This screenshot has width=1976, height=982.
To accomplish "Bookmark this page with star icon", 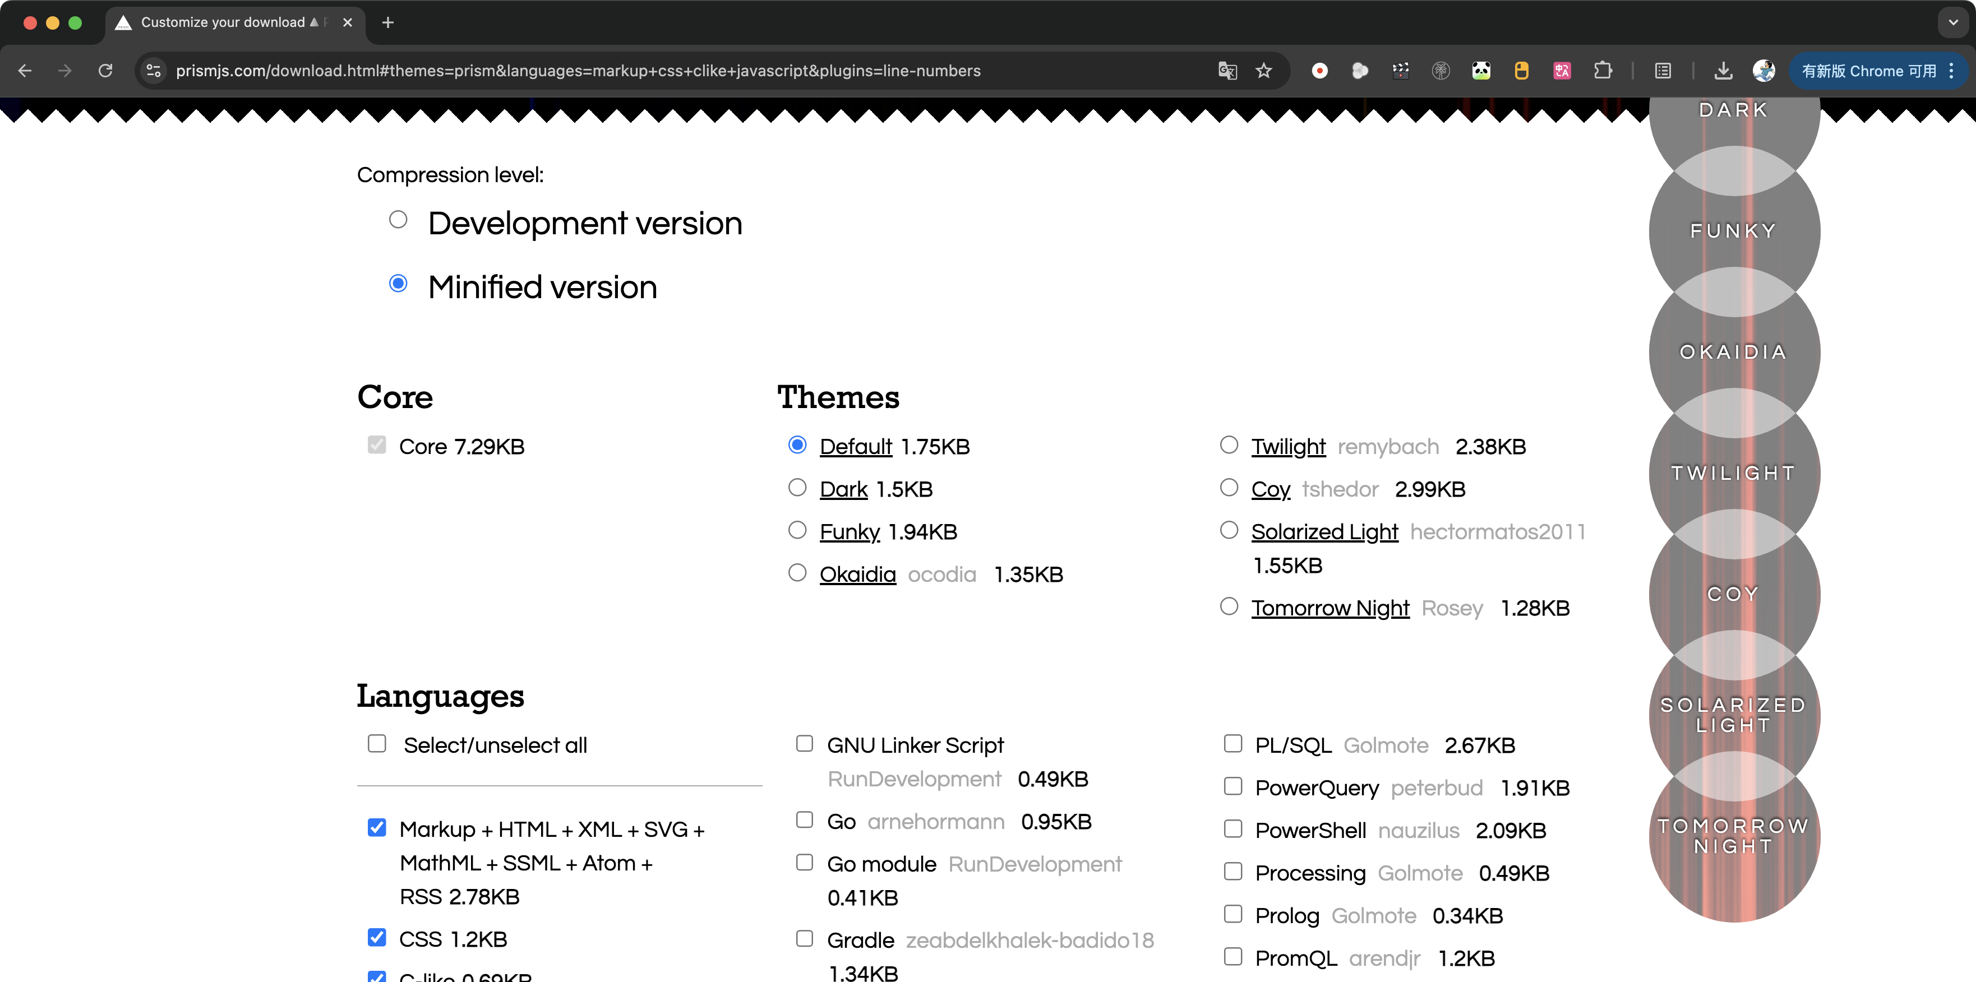I will point(1263,71).
